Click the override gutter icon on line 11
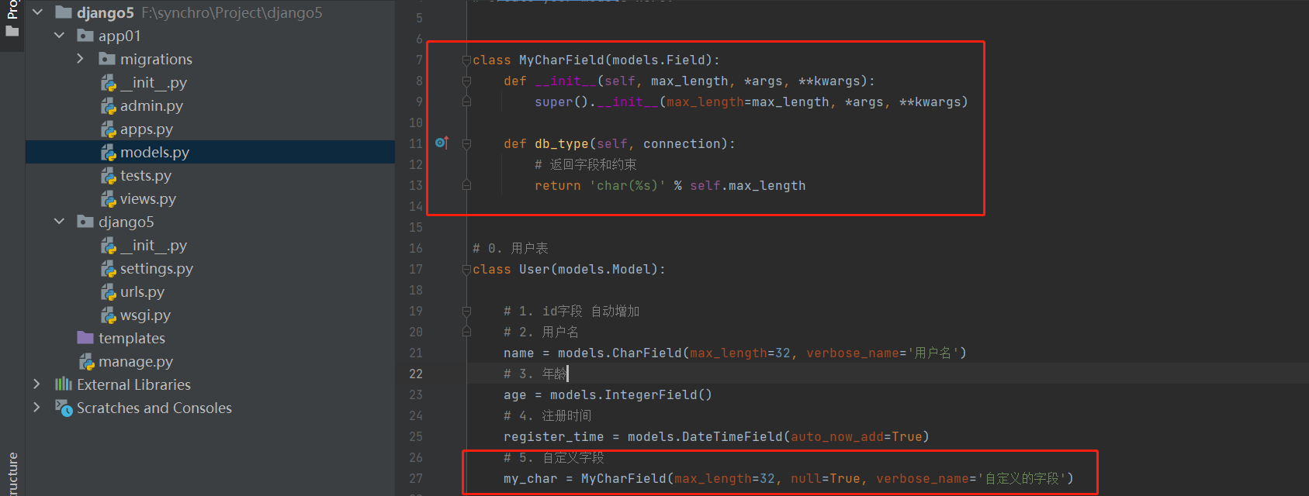Image resolution: width=1309 pixels, height=496 pixels. (442, 143)
